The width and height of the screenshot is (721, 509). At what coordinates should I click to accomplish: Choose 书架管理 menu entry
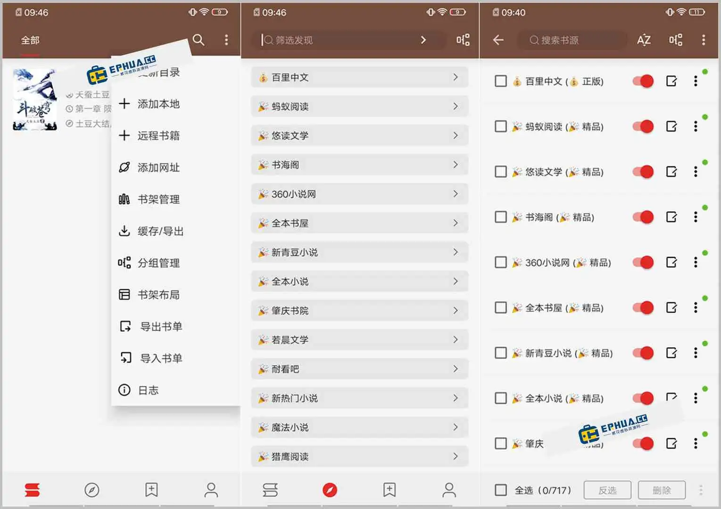(158, 199)
